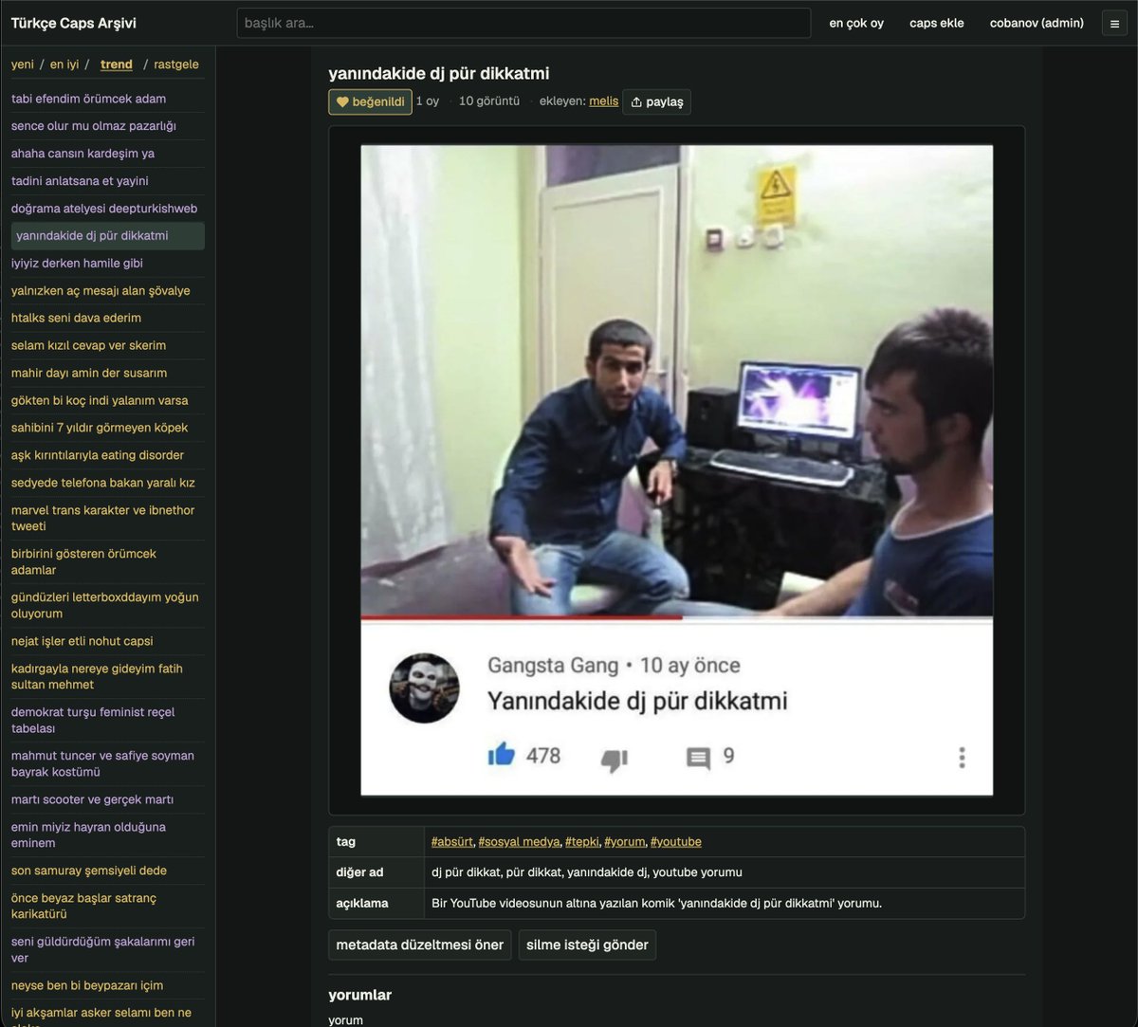Click the başlık ara search field
This screenshot has height=1027, width=1138.
(x=523, y=23)
